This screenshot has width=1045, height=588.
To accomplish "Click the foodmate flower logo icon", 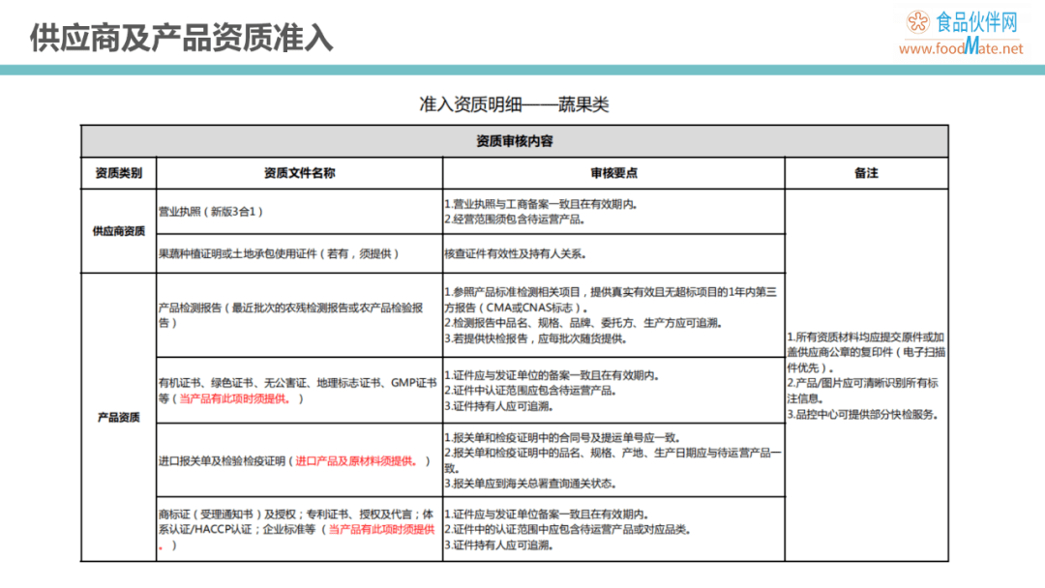I will (x=917, y=22).
